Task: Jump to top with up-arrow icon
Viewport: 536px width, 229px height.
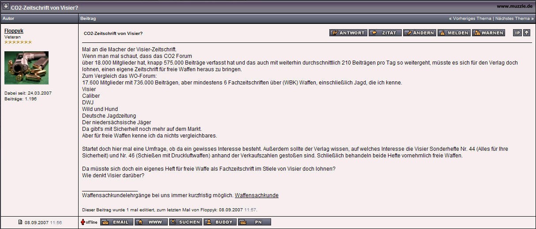Action: coord(527,33)
